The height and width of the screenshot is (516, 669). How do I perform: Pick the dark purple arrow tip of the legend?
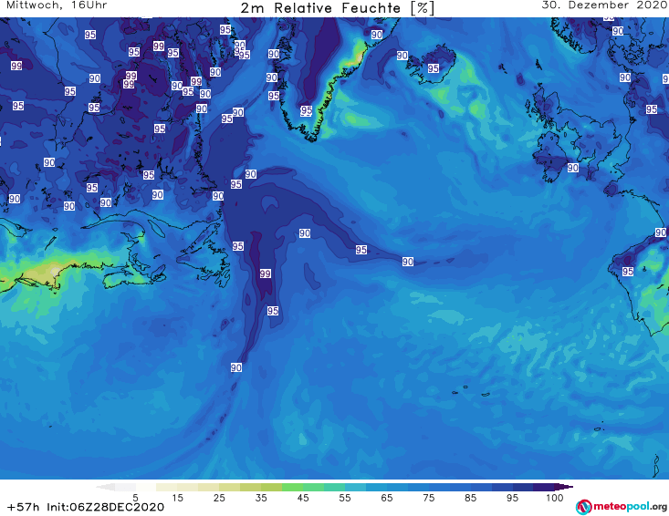566,487
